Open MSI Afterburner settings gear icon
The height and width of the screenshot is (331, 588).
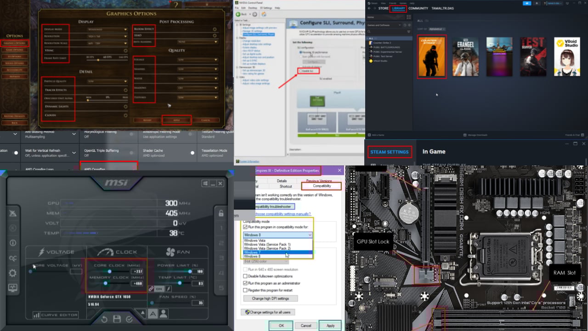click(12, 273)
